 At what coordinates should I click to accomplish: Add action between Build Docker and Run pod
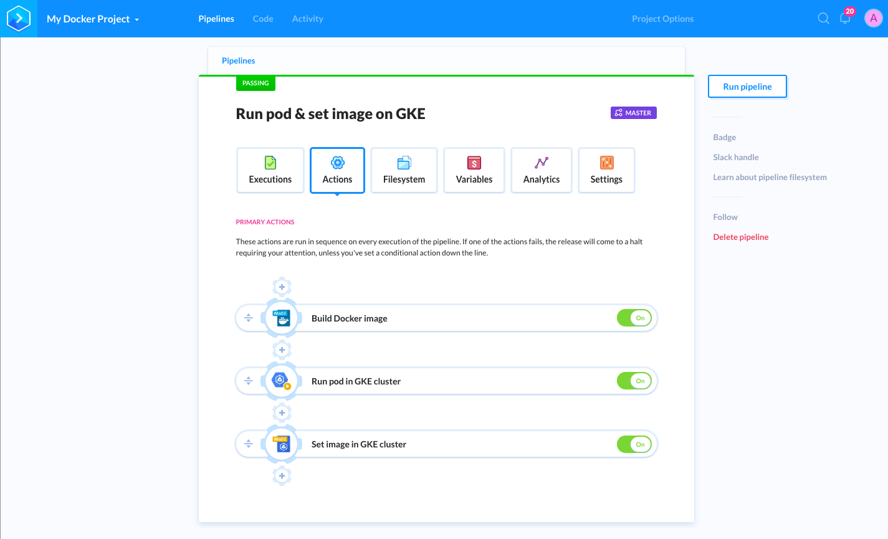(x=282, y=350)
